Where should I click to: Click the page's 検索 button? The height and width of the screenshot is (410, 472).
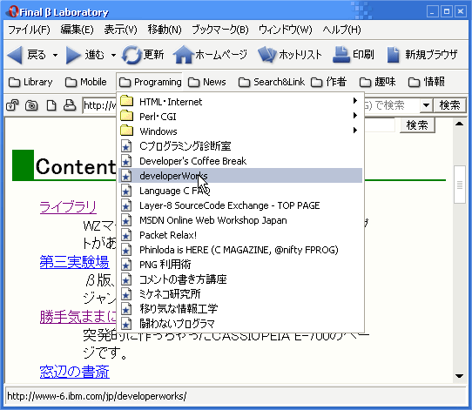417,125
